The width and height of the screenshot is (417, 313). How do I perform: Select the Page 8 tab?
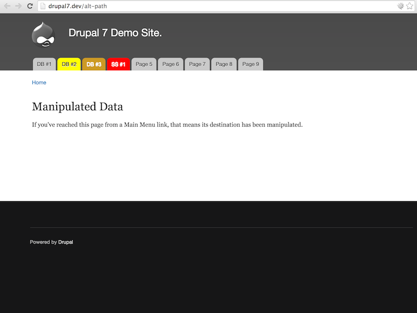pyautogui.click(x=224, y=64)
